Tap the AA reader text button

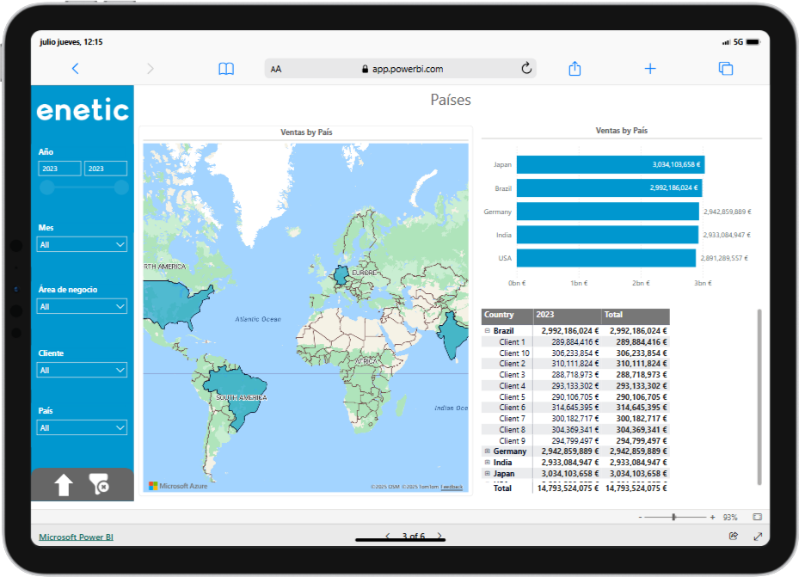tap(276, 70)
